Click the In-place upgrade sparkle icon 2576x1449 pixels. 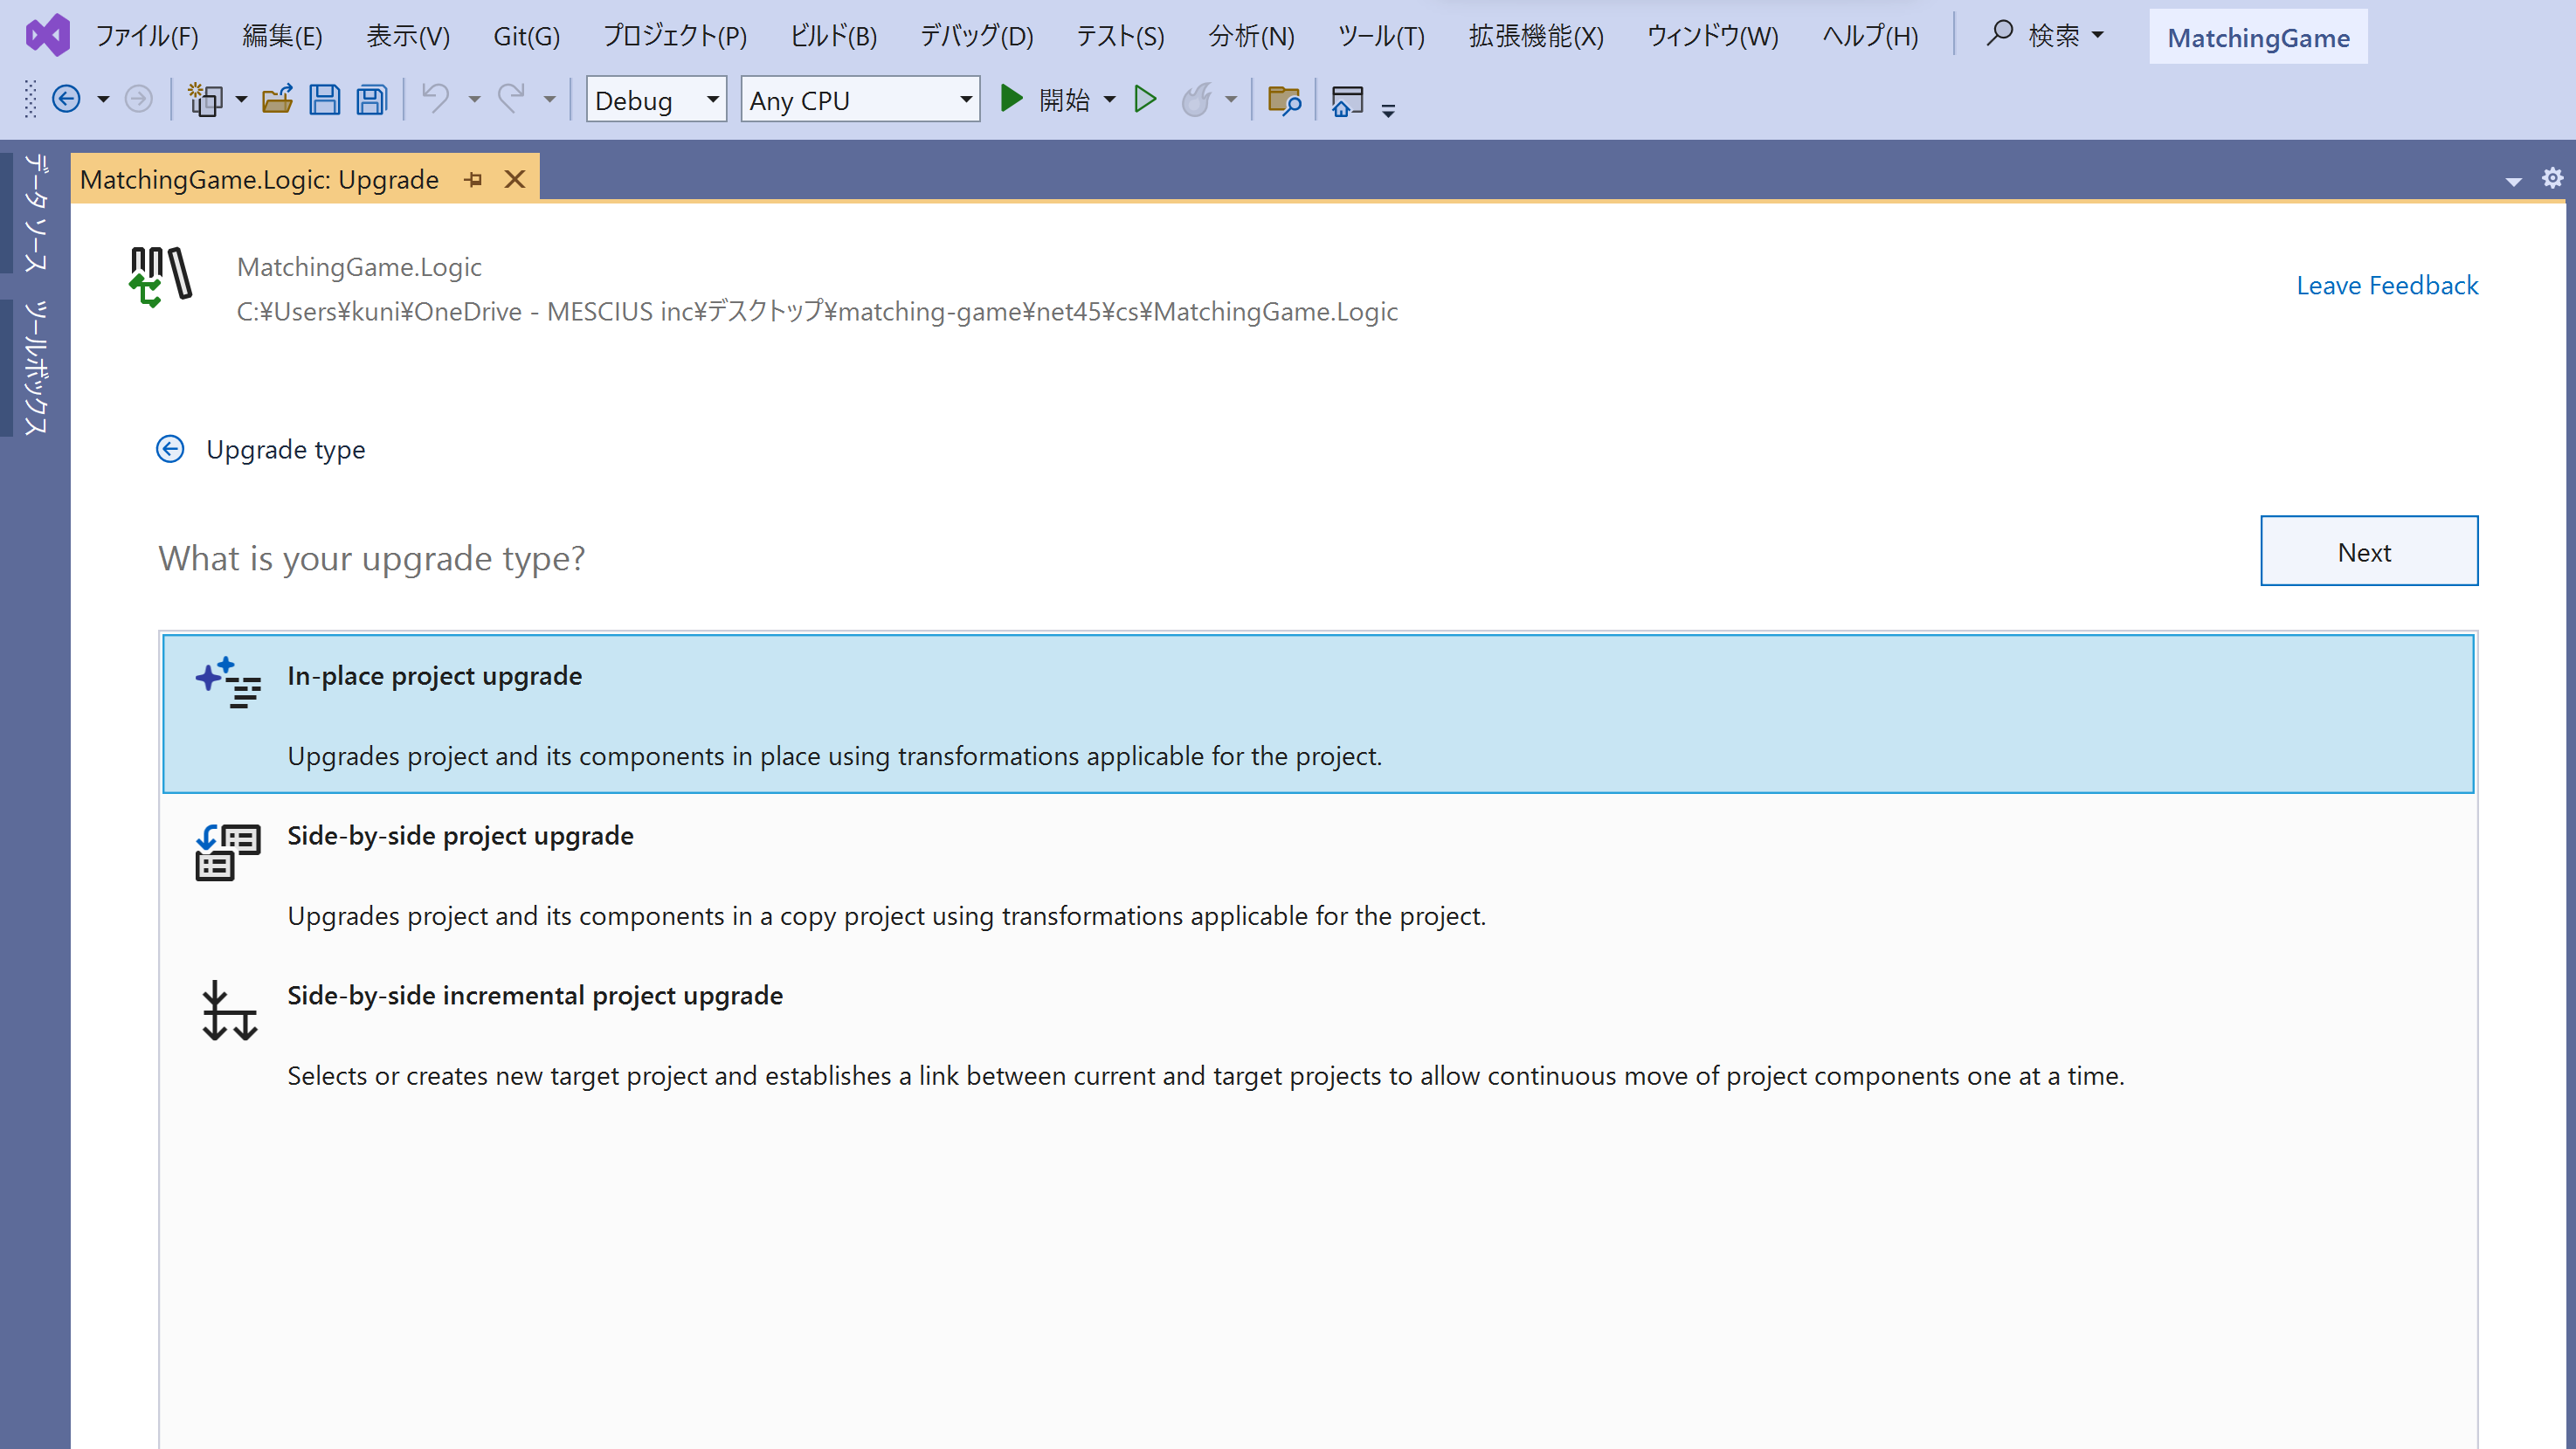point(228,682)
